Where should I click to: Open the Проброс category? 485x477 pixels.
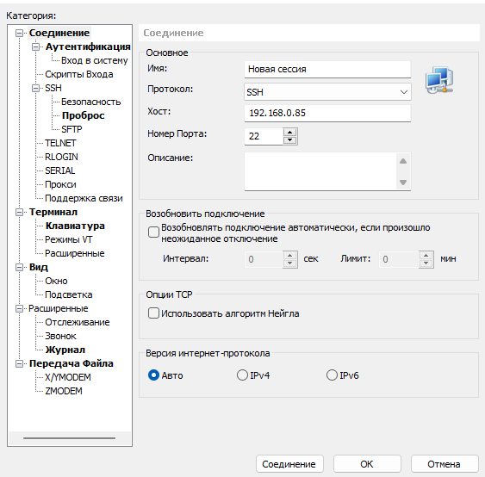point(83,115)
